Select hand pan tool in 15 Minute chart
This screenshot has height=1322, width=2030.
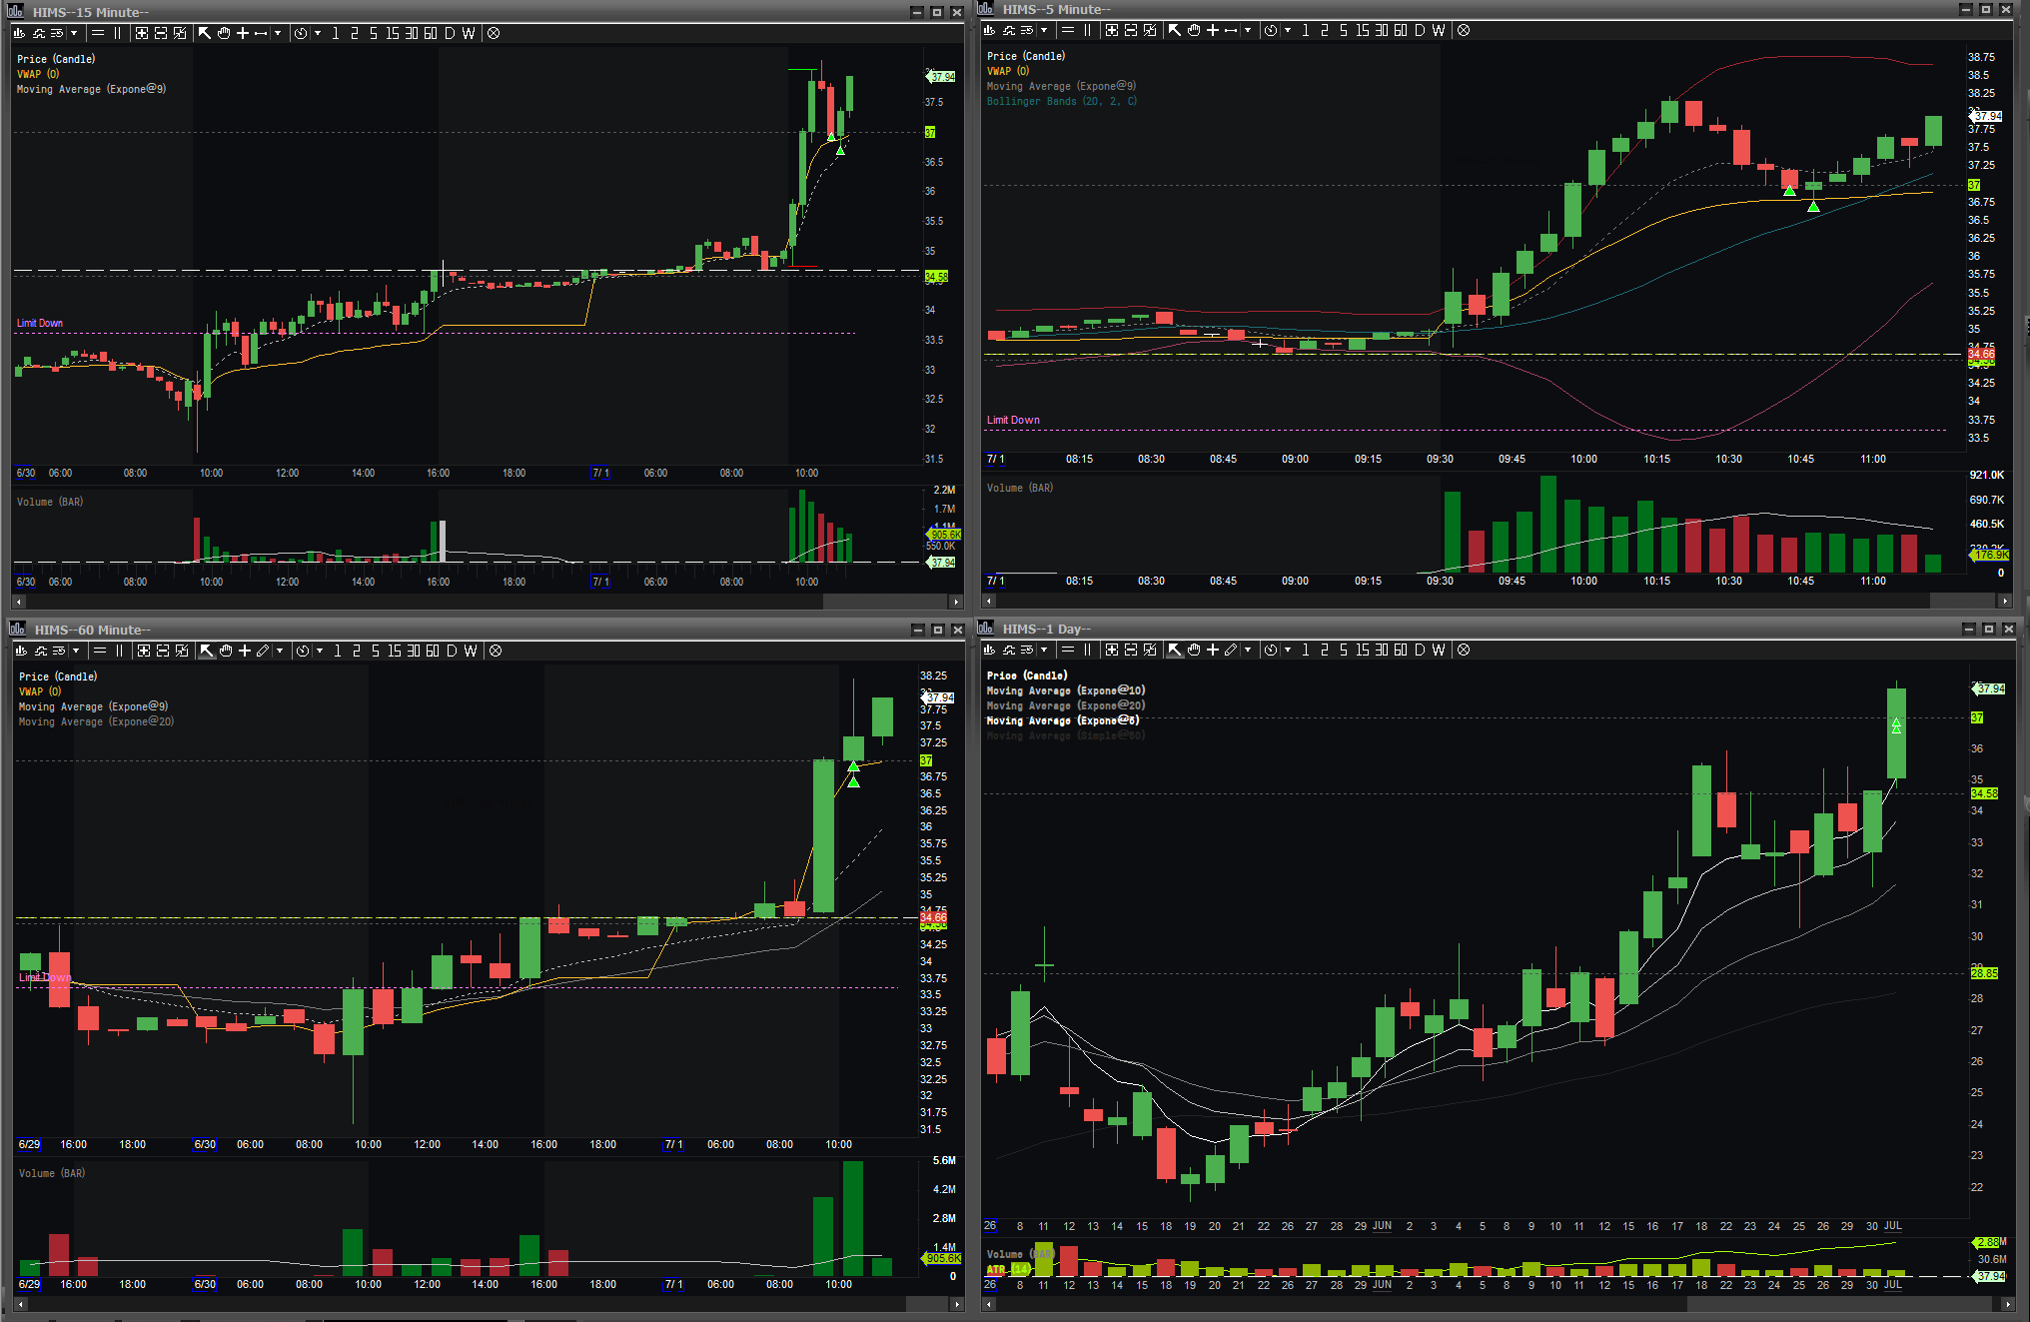point(224,33)
